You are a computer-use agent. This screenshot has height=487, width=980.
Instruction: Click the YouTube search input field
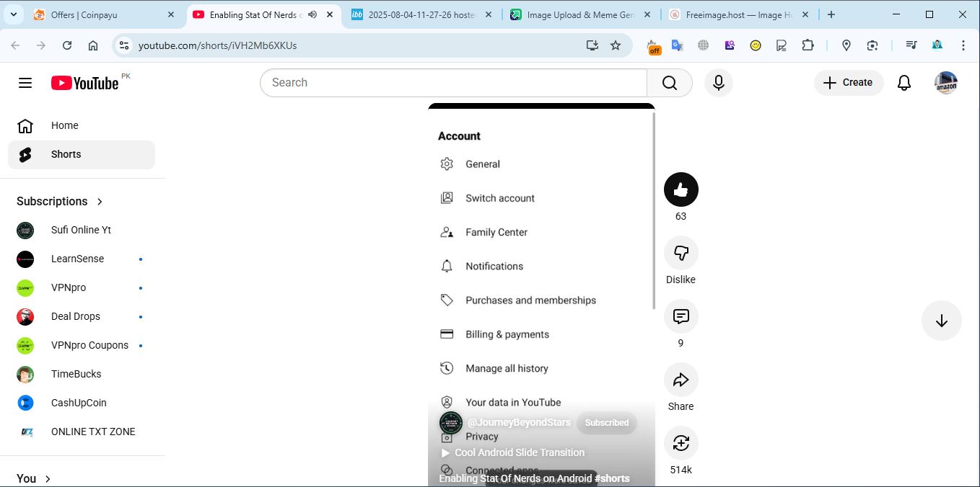click(453, 83)
